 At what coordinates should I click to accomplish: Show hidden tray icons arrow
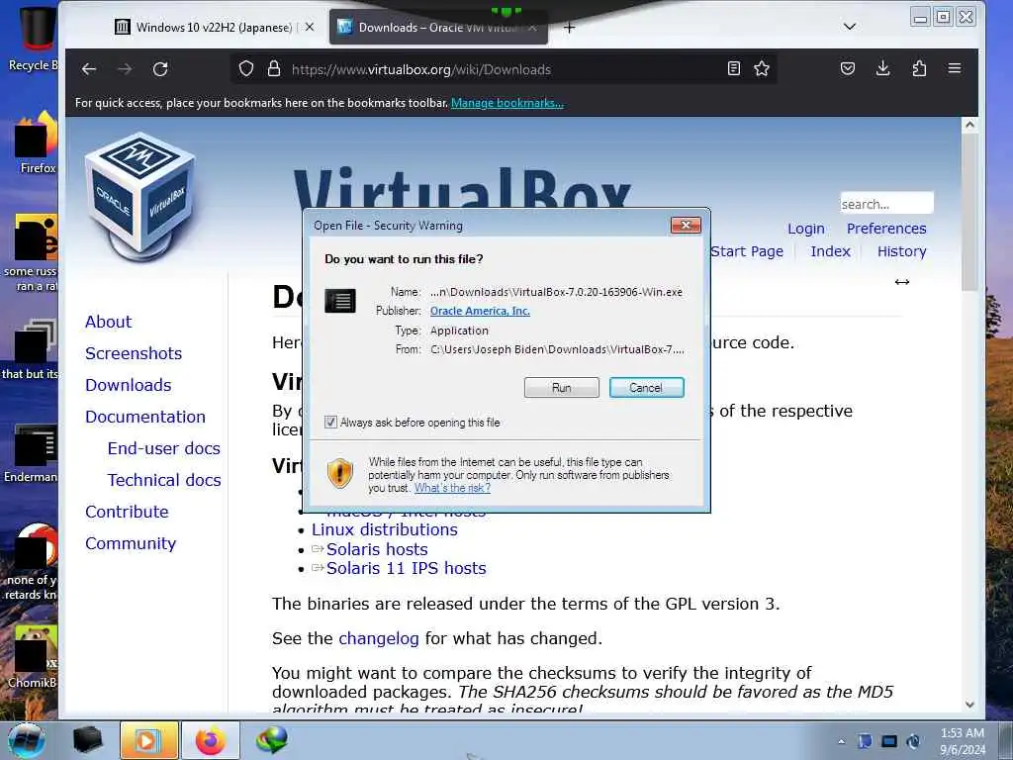point(841,742)
